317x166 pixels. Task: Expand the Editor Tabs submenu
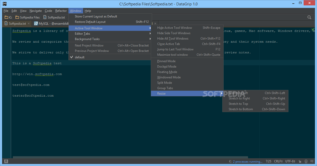(x=110, y=33)
